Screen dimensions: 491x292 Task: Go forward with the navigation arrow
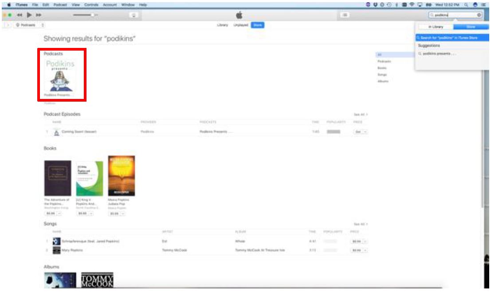point(8,25)
